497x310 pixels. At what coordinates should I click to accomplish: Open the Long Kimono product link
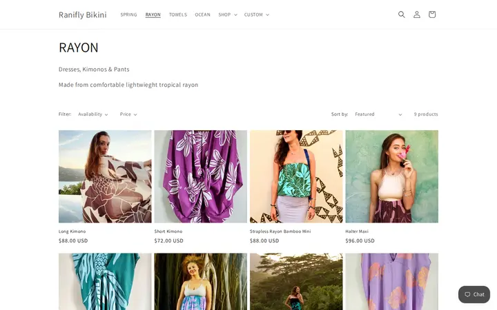(x=72, y=231)
